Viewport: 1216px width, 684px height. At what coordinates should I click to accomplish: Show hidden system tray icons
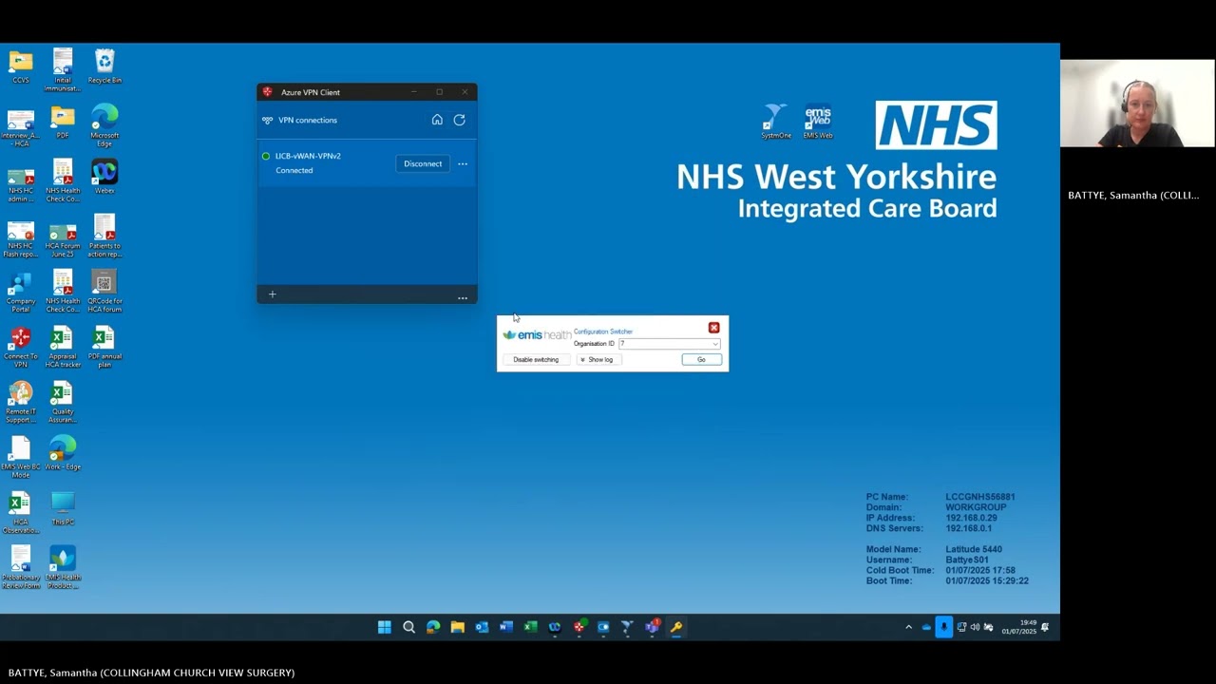[x=908, y=627]
